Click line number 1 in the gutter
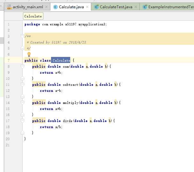Viewport: 194px width, 172px height. click(x=9, y=24)
